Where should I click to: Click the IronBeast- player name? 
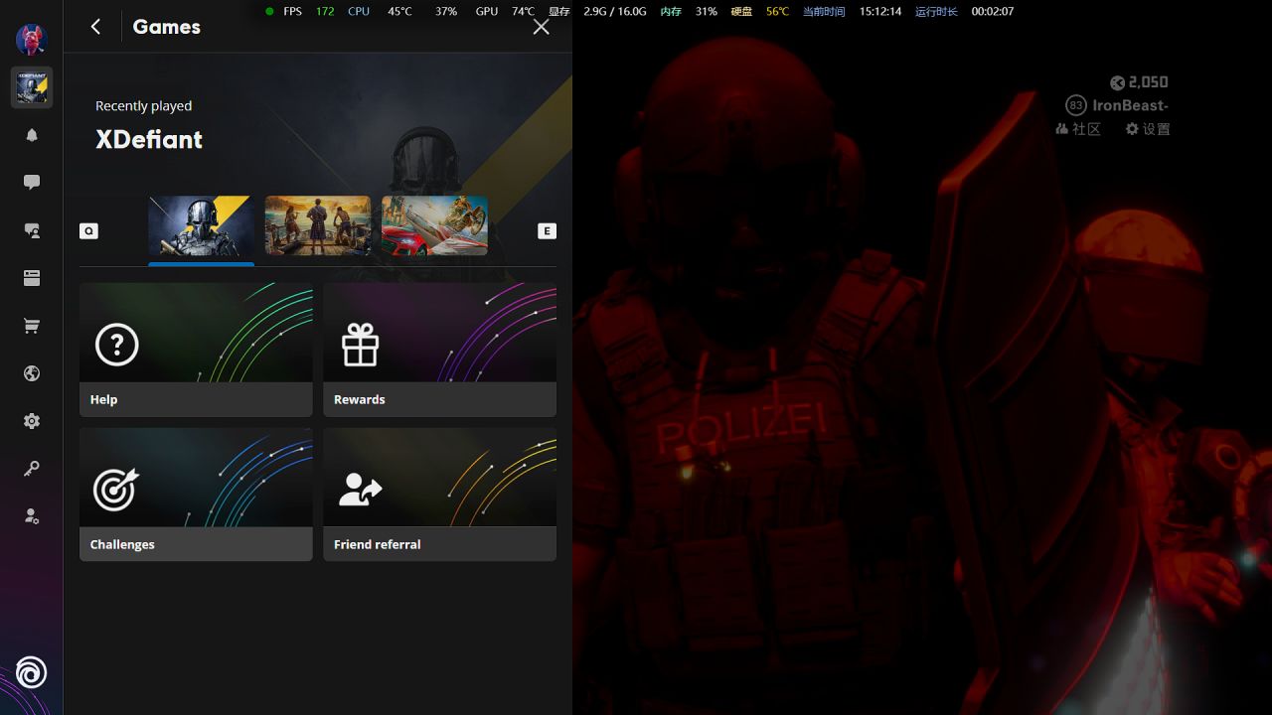coord(1131,105)
